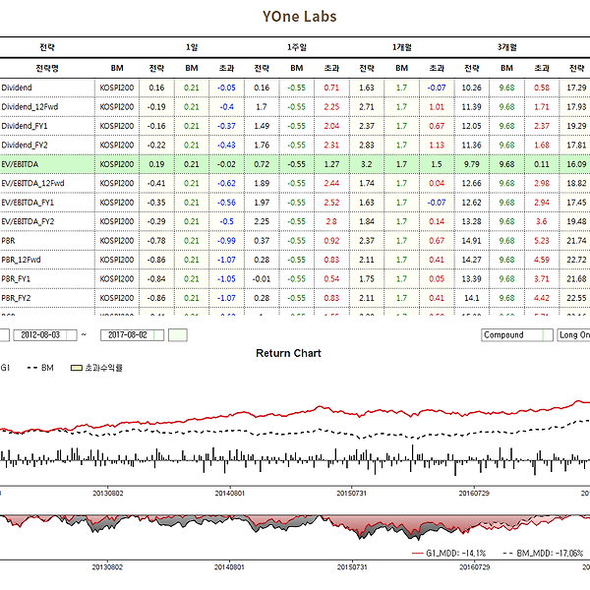
Task: Click the YOne Labs title
Action: (x=299, y=17)
